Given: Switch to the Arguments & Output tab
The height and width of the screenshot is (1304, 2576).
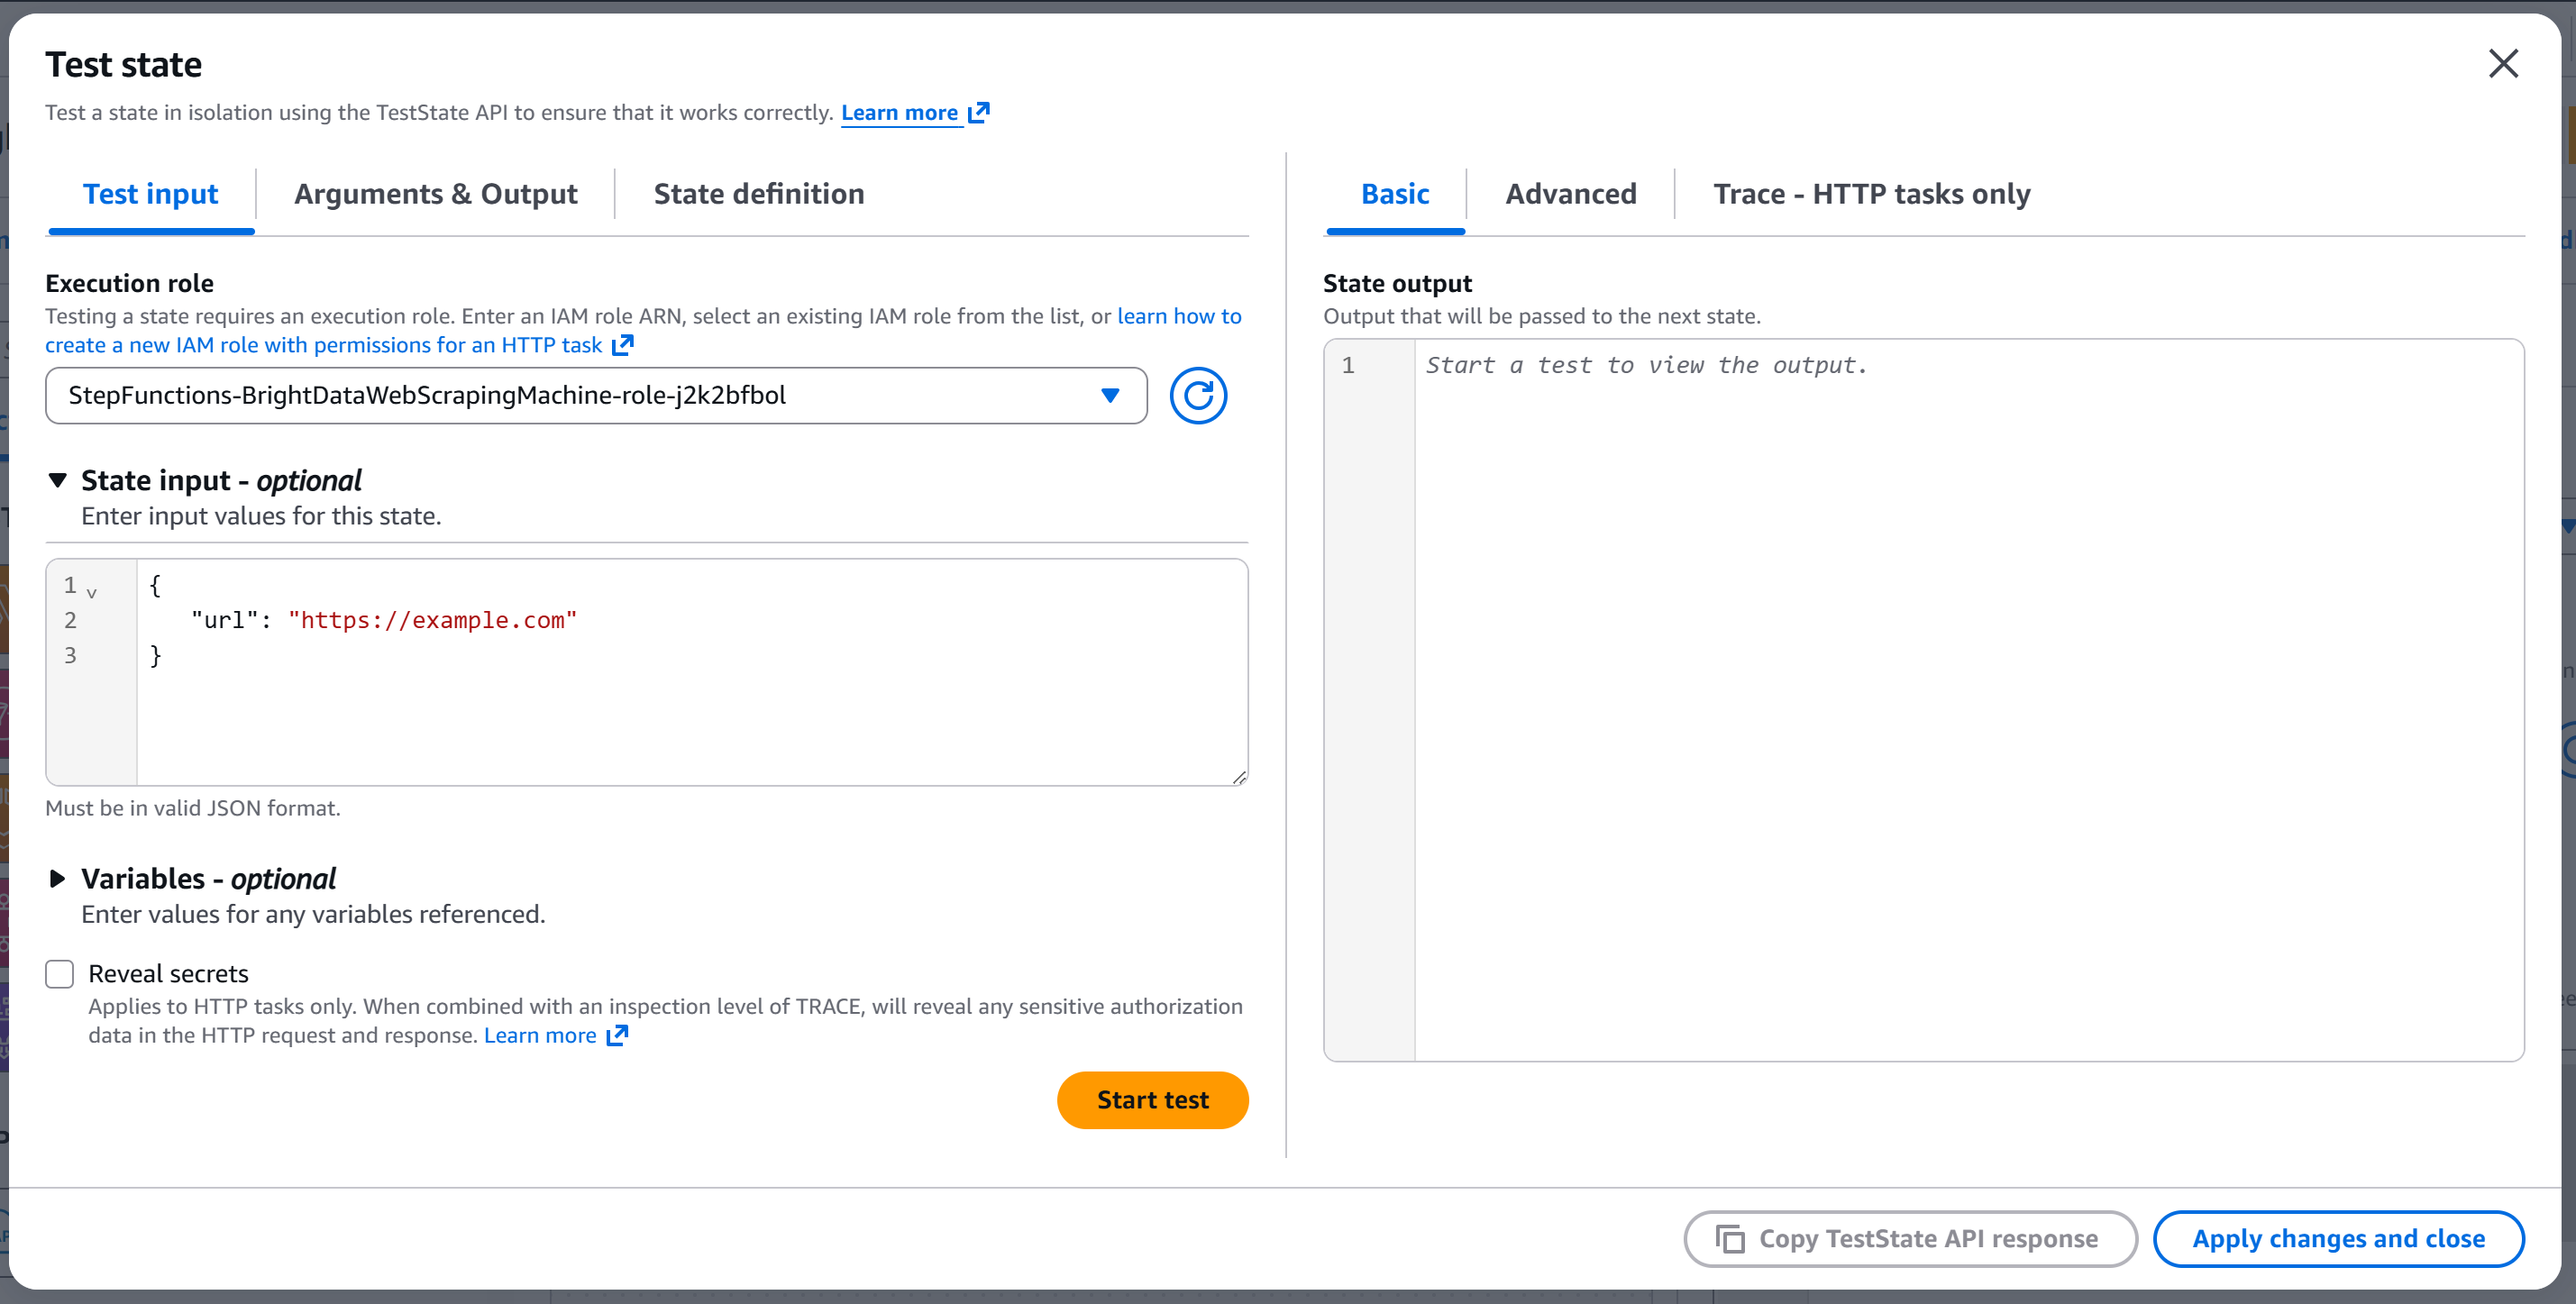Looking at the screenshot, I should [x=435, y=193].
